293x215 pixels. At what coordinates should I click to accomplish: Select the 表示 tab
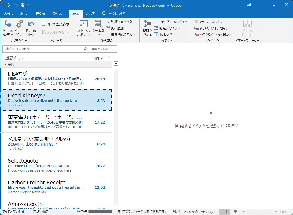click(x=76, y=14)
